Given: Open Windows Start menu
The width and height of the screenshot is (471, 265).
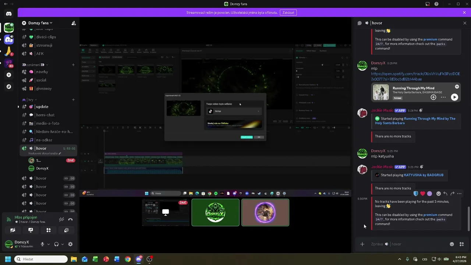Looking at the screenshot, I should (x=8, y=259).
